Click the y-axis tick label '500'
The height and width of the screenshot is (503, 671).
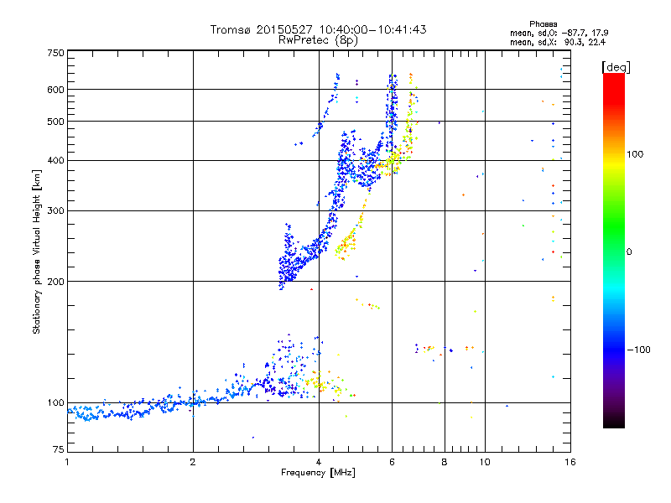pyautogui.click(x=55, y=122)
